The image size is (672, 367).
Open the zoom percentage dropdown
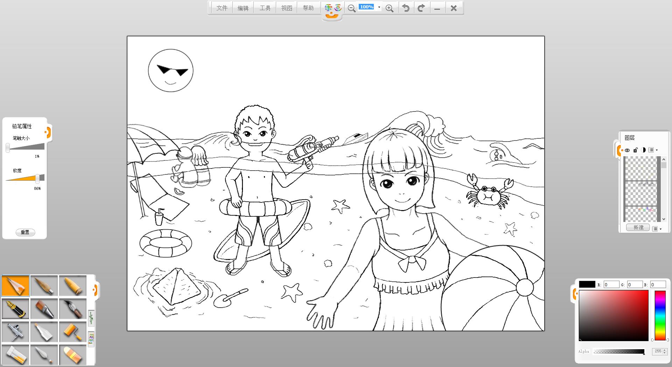[x=379, y=7]
